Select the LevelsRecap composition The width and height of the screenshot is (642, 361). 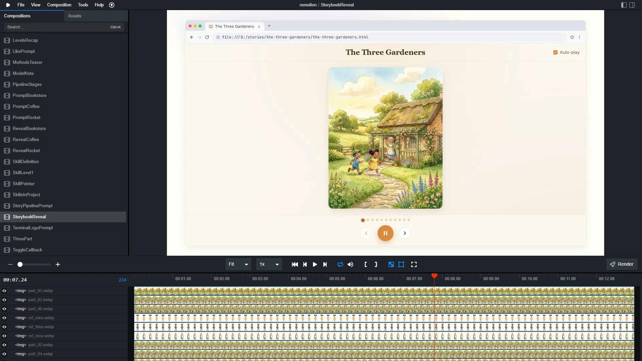[x=63, y=40]
